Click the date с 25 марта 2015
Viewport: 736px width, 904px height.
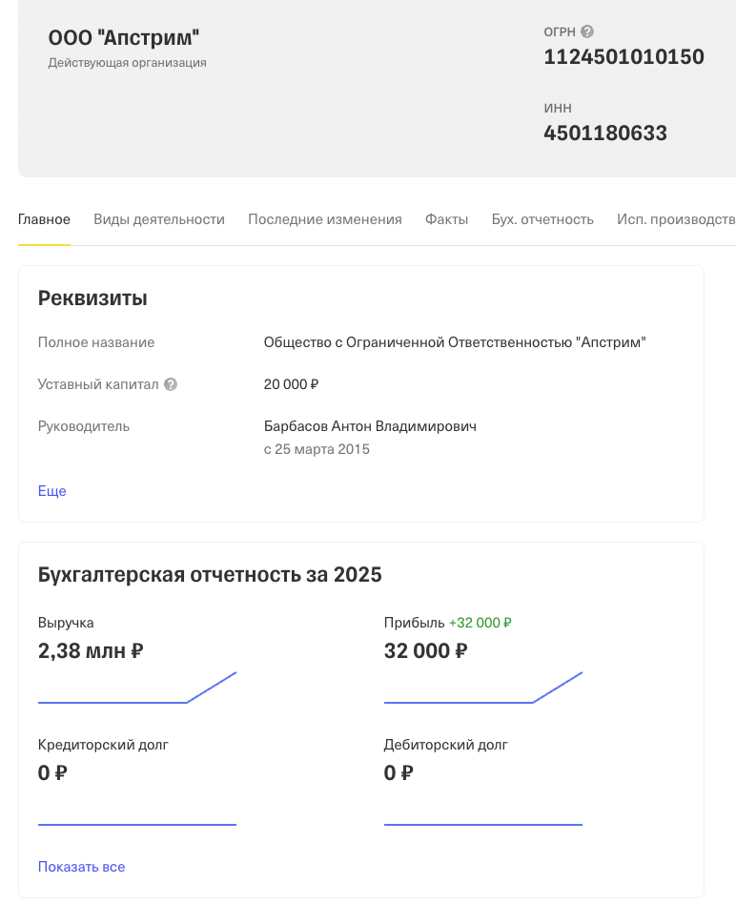click(317, 449)
